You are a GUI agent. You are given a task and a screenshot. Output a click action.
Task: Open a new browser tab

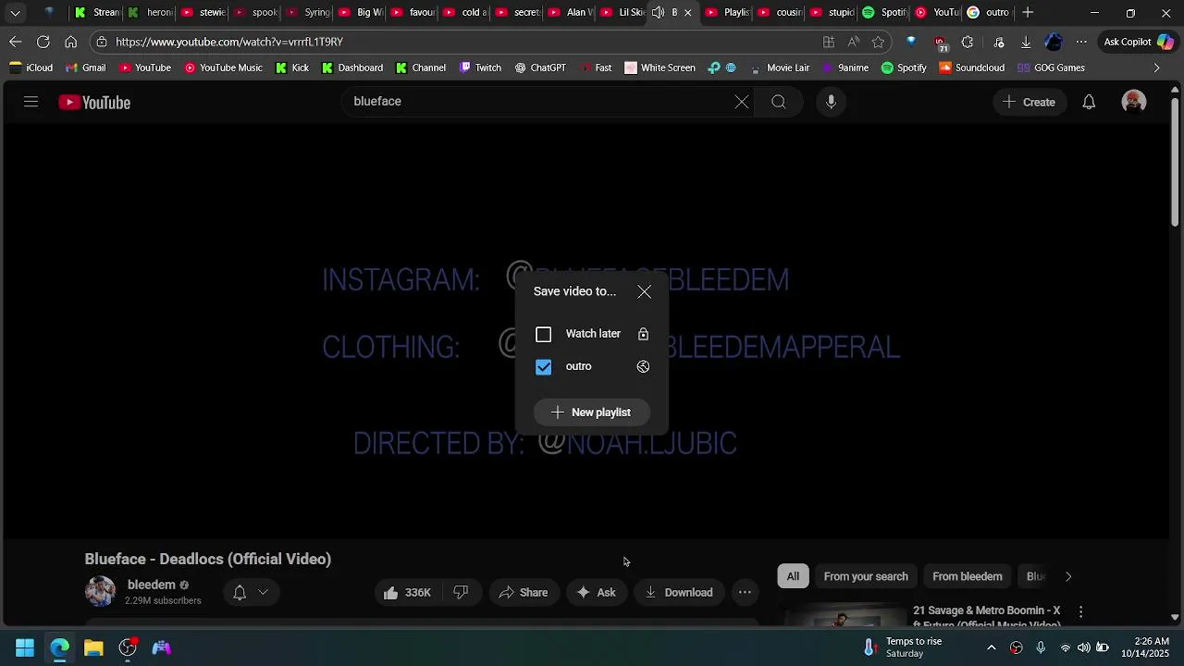coord(1028,13)
